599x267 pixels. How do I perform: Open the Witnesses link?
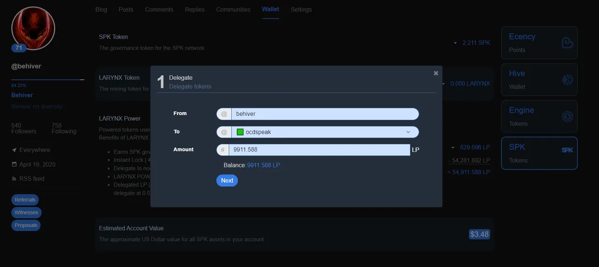[x=26, y=212]
